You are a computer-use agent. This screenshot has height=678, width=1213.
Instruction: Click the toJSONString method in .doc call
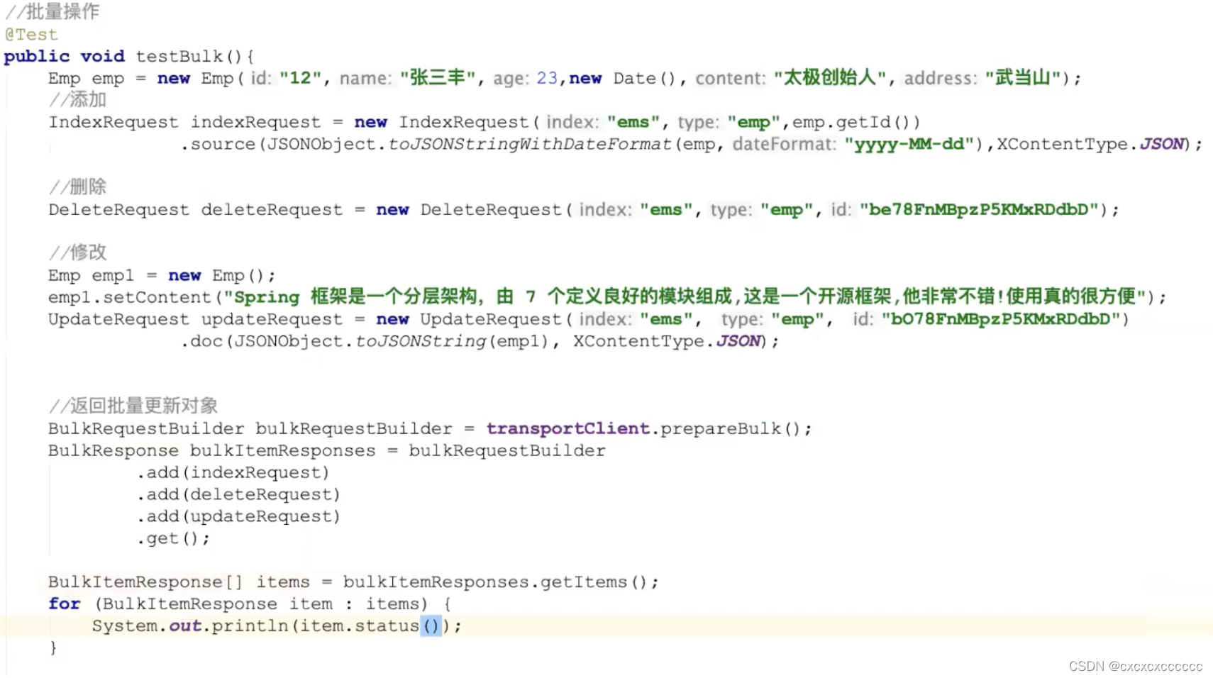tap(421, 341)
